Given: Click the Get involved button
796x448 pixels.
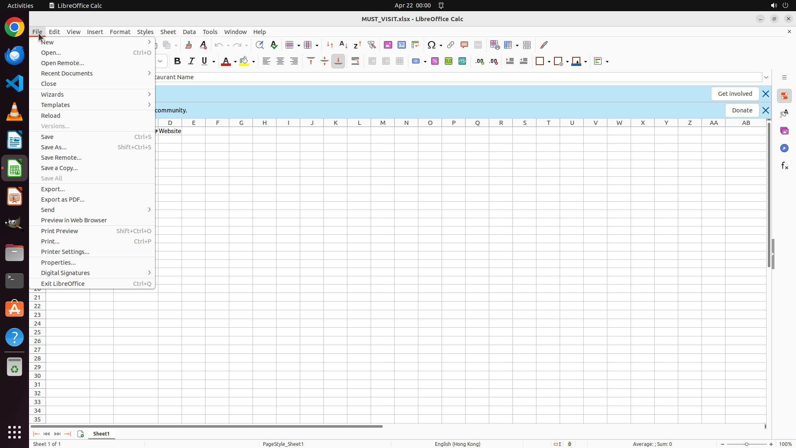Looking at the screenshot, I should (735, 94).
